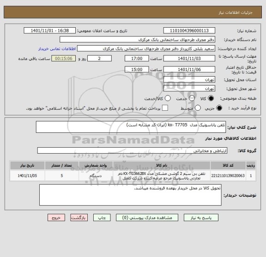Click the ردیف column header

[251, 166]
